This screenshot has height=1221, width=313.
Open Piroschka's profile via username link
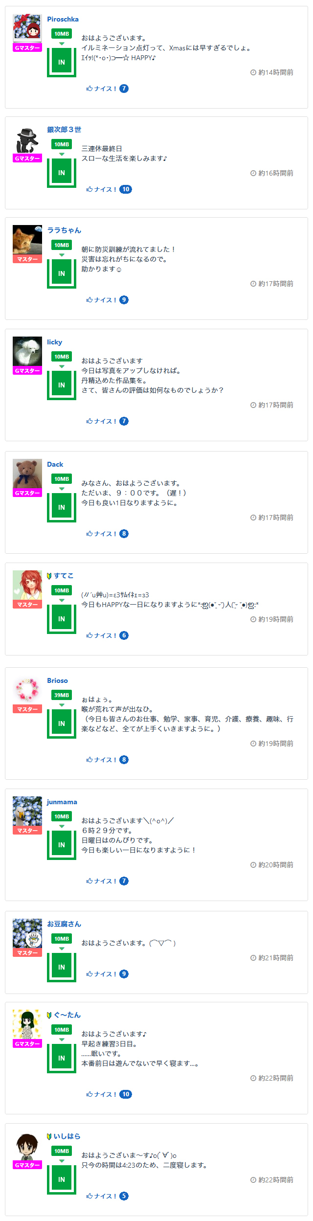[63, 19]
